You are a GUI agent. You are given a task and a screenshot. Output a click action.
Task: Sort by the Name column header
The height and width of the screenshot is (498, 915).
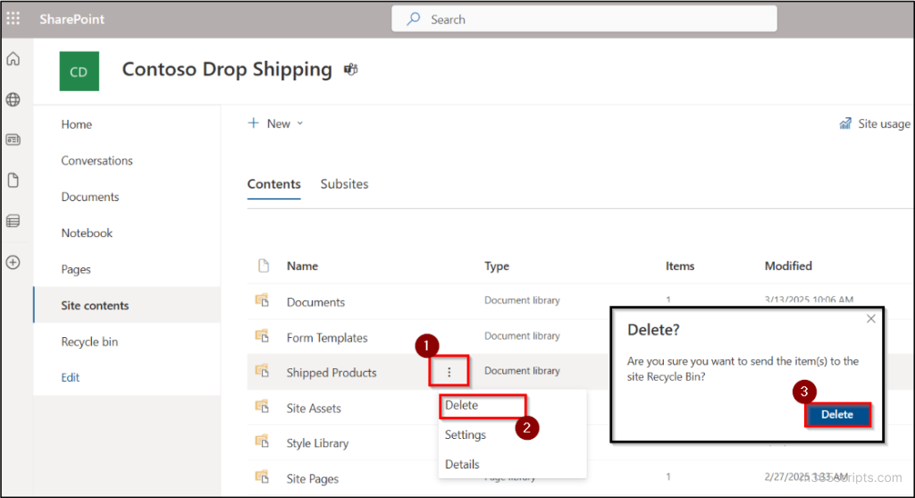[x=302, y=266]
